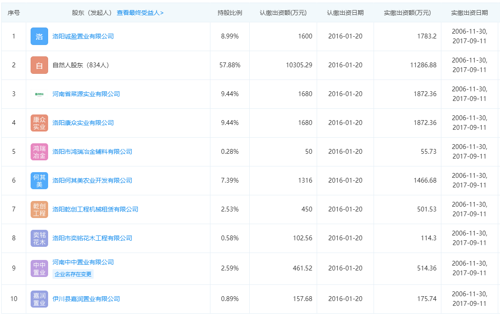Screen dimensions: 500x315
Task: Click the 河南省菜源实业 company logo thumbnail
Action: point(39,94)
